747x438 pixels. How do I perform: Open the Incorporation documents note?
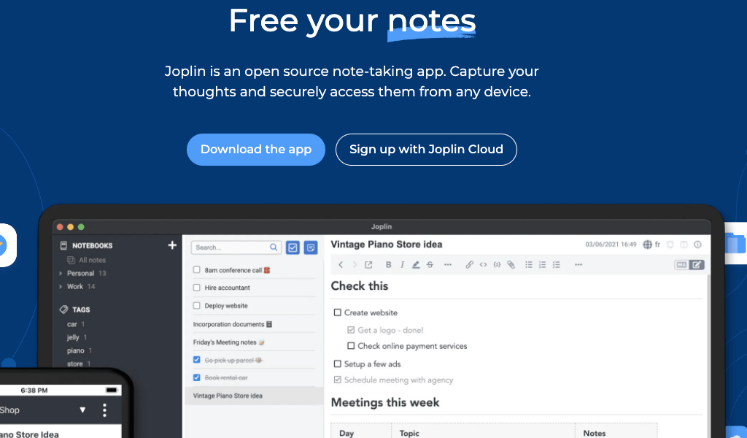pyautogui.click(x=233, y=324)
